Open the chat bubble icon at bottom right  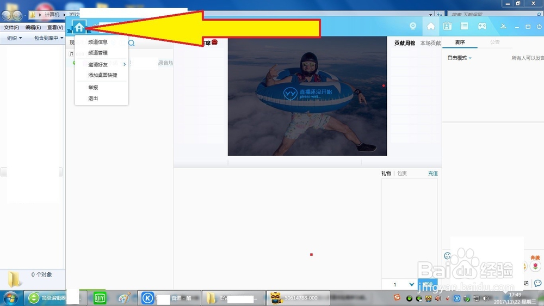point(538,283)
